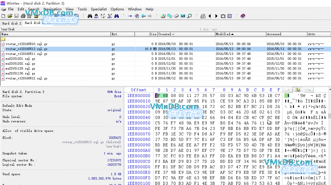
Task: Click the Attr. column header
Action: point(319,34)
